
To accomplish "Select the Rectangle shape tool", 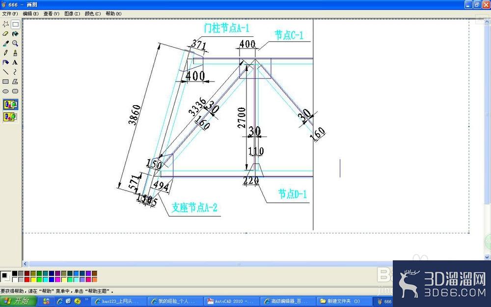I will click(x=5, y=82).
